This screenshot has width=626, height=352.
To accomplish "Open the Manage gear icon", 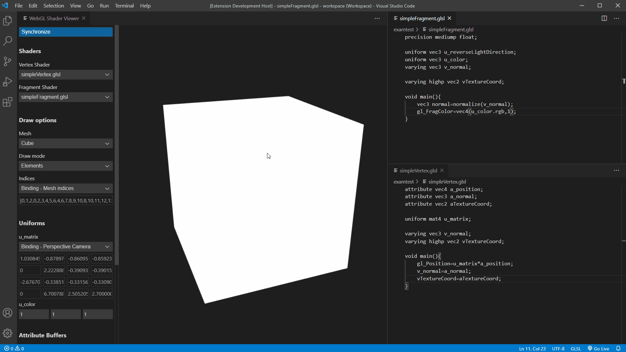I will [x=7, y=333].
